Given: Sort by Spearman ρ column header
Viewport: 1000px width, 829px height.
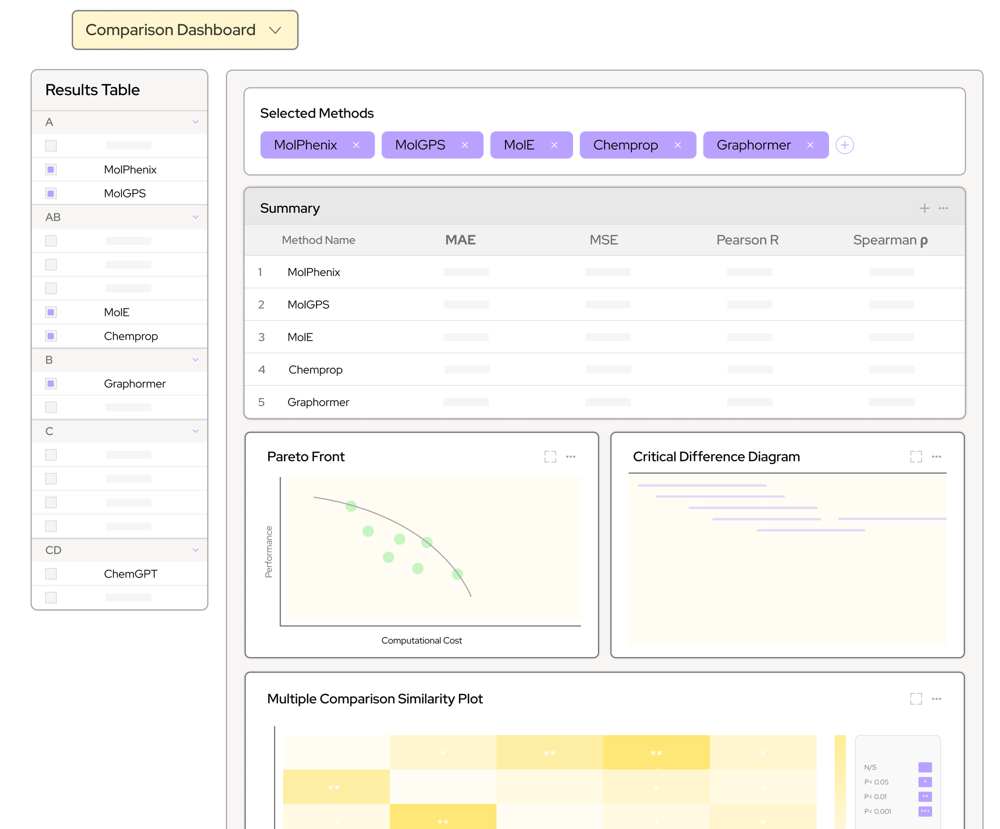Looking at the screenshot, I should [x=890, y=240].
